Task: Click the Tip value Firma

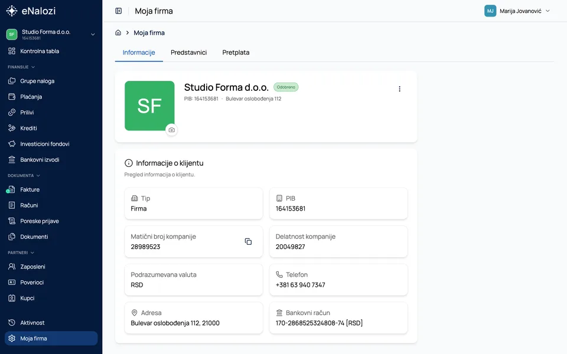Action: (138, 208)
